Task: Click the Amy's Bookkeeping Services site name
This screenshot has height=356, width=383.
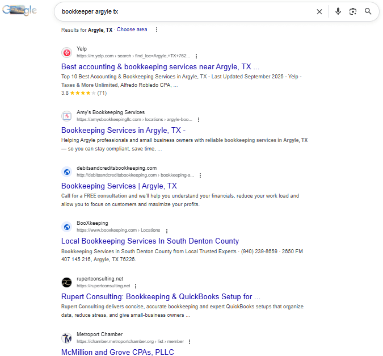Action: 111,112
